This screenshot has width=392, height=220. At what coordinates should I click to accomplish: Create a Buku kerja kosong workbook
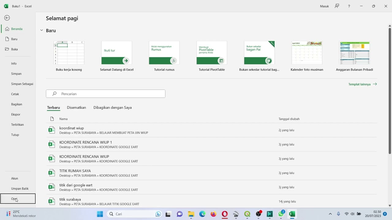pyautogui.click(x=69, y=57)
